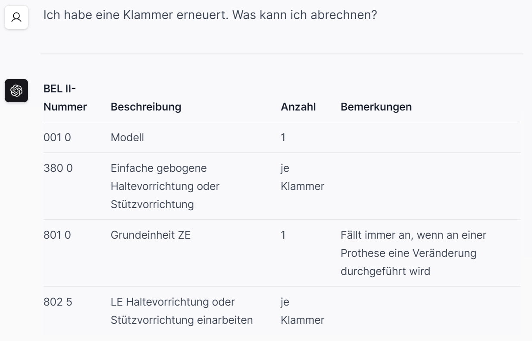Select the 001 0 number cell

coord(57,138)
